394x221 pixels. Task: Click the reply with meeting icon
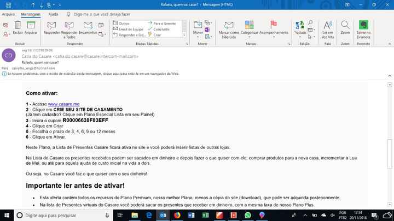(101, 25)
